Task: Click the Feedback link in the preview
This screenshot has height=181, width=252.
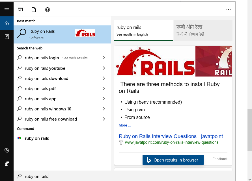Action: [x=220, y=159]
